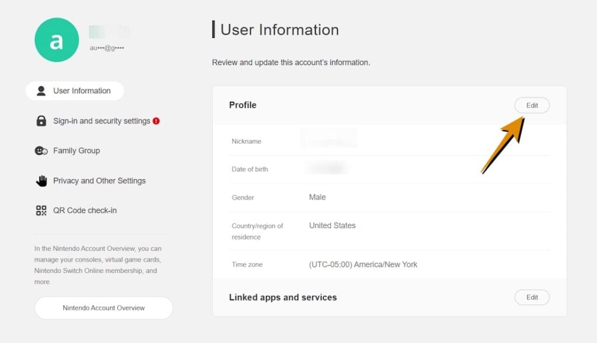This screenshot has height=343, width=597.
Task: Click the green "a" profile avatar
Action: 57,40
